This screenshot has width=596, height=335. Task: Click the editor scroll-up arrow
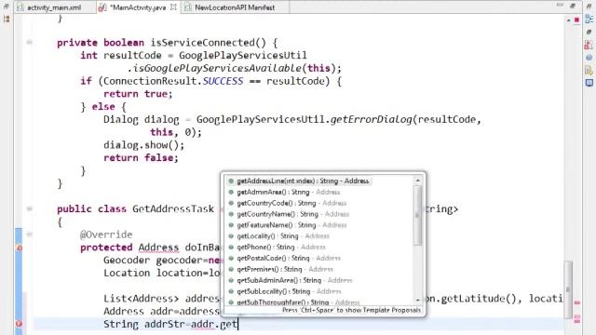[568, 20]
